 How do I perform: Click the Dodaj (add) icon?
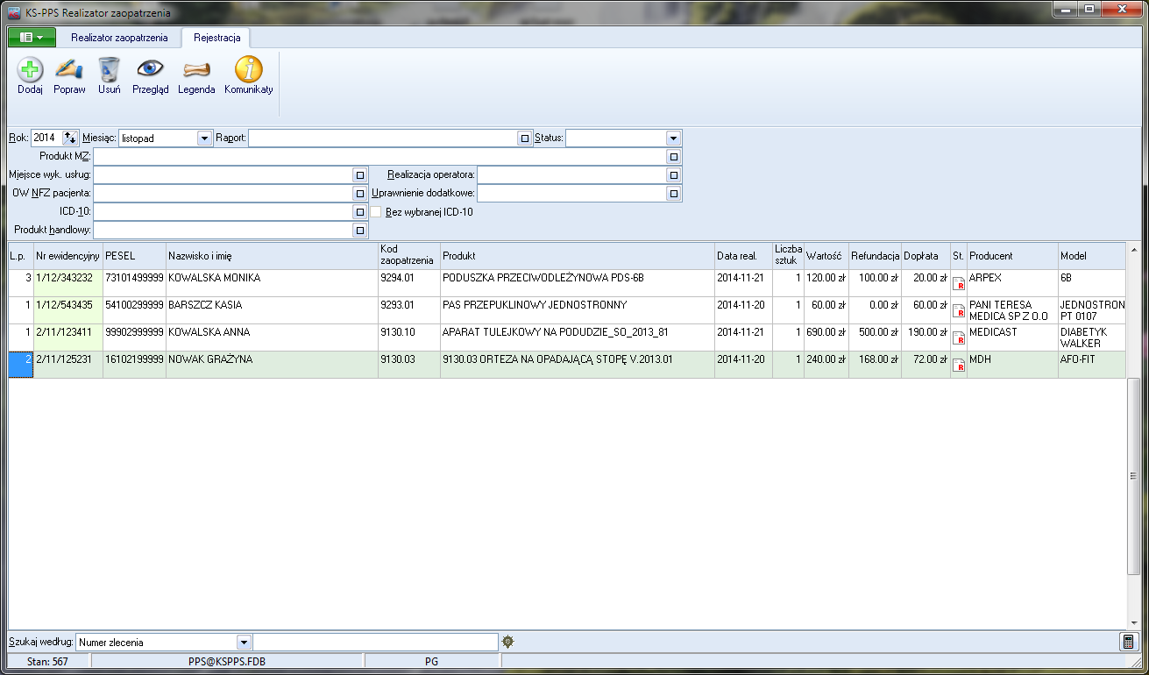[x=30, y=70]
